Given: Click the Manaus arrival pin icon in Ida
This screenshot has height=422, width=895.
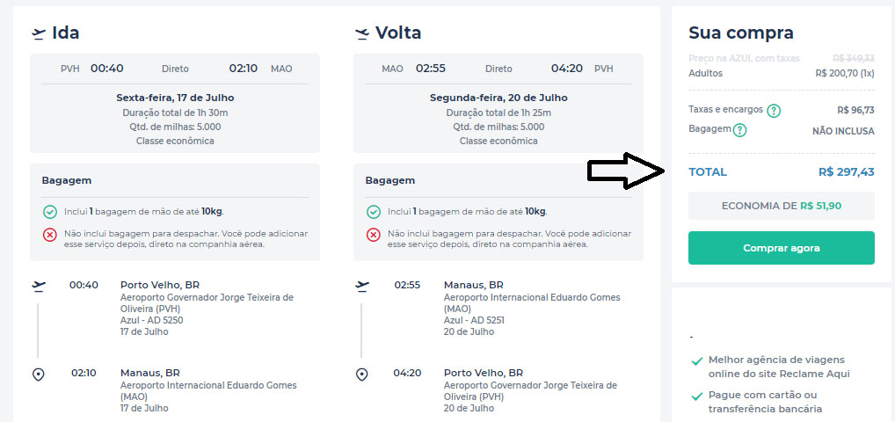Looking at the screenshot, I should 38,375.
